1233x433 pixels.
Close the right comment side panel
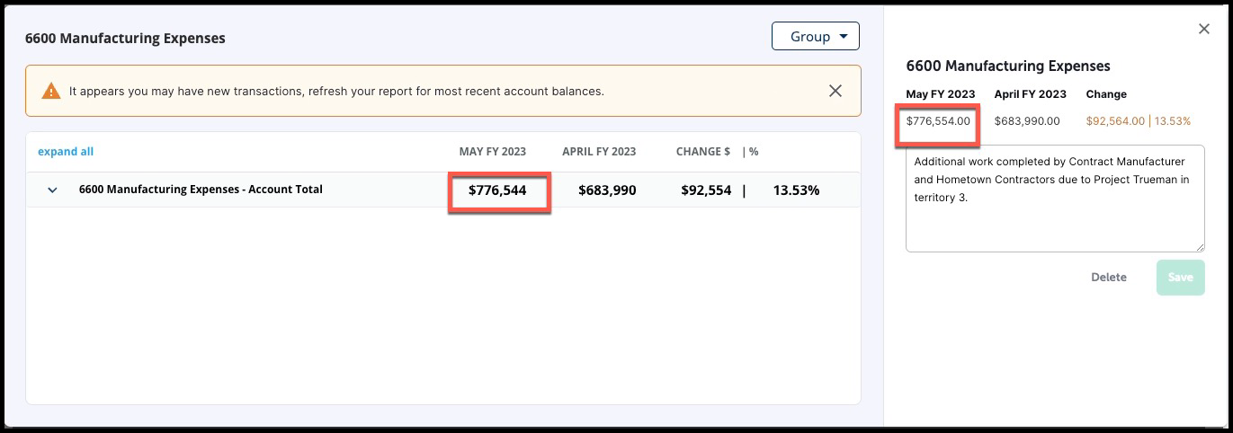(x=1204, y=30)
